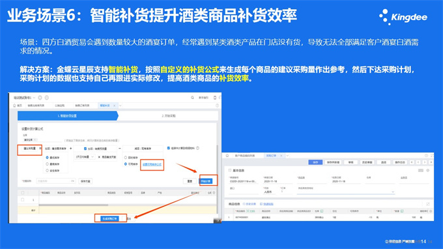Collapse the 基本信息 section toggle
The height and width of the screenshot is (249, 443).
230,170
